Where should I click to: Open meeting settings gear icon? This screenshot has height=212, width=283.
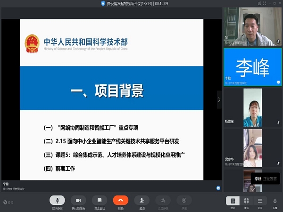(275, 201)
